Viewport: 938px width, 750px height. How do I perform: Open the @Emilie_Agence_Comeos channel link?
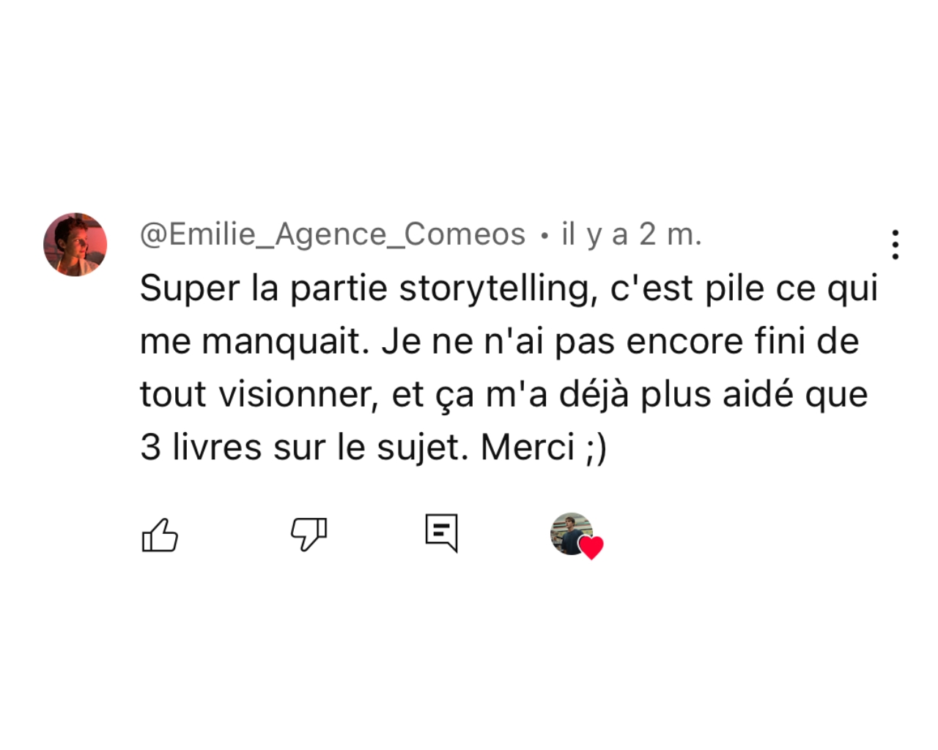333,234
